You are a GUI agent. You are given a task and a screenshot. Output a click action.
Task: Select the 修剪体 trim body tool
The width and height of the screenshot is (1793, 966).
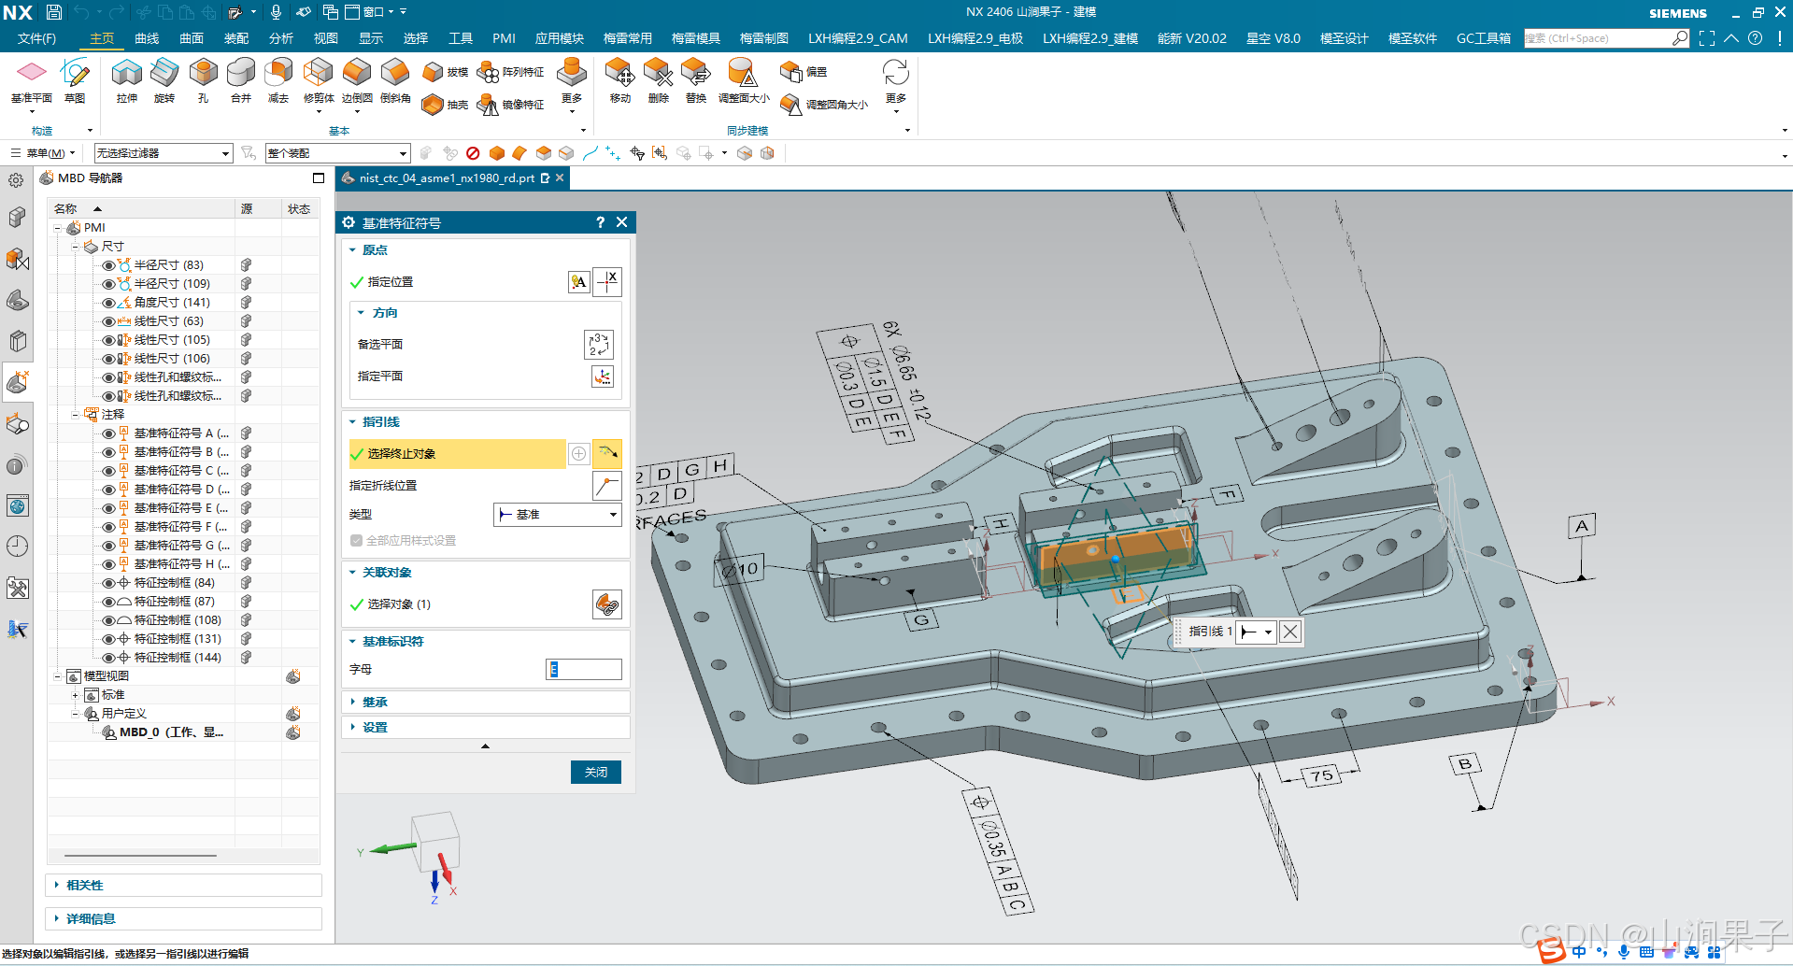coord(319,81)
